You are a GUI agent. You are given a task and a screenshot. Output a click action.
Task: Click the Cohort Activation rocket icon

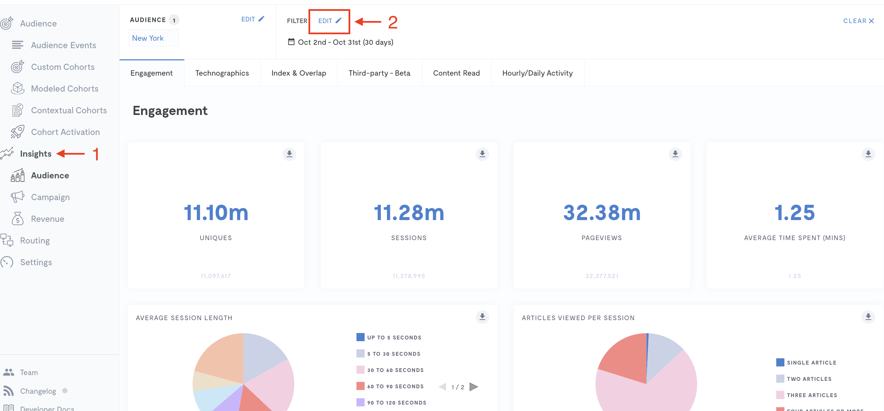point(18,132)
